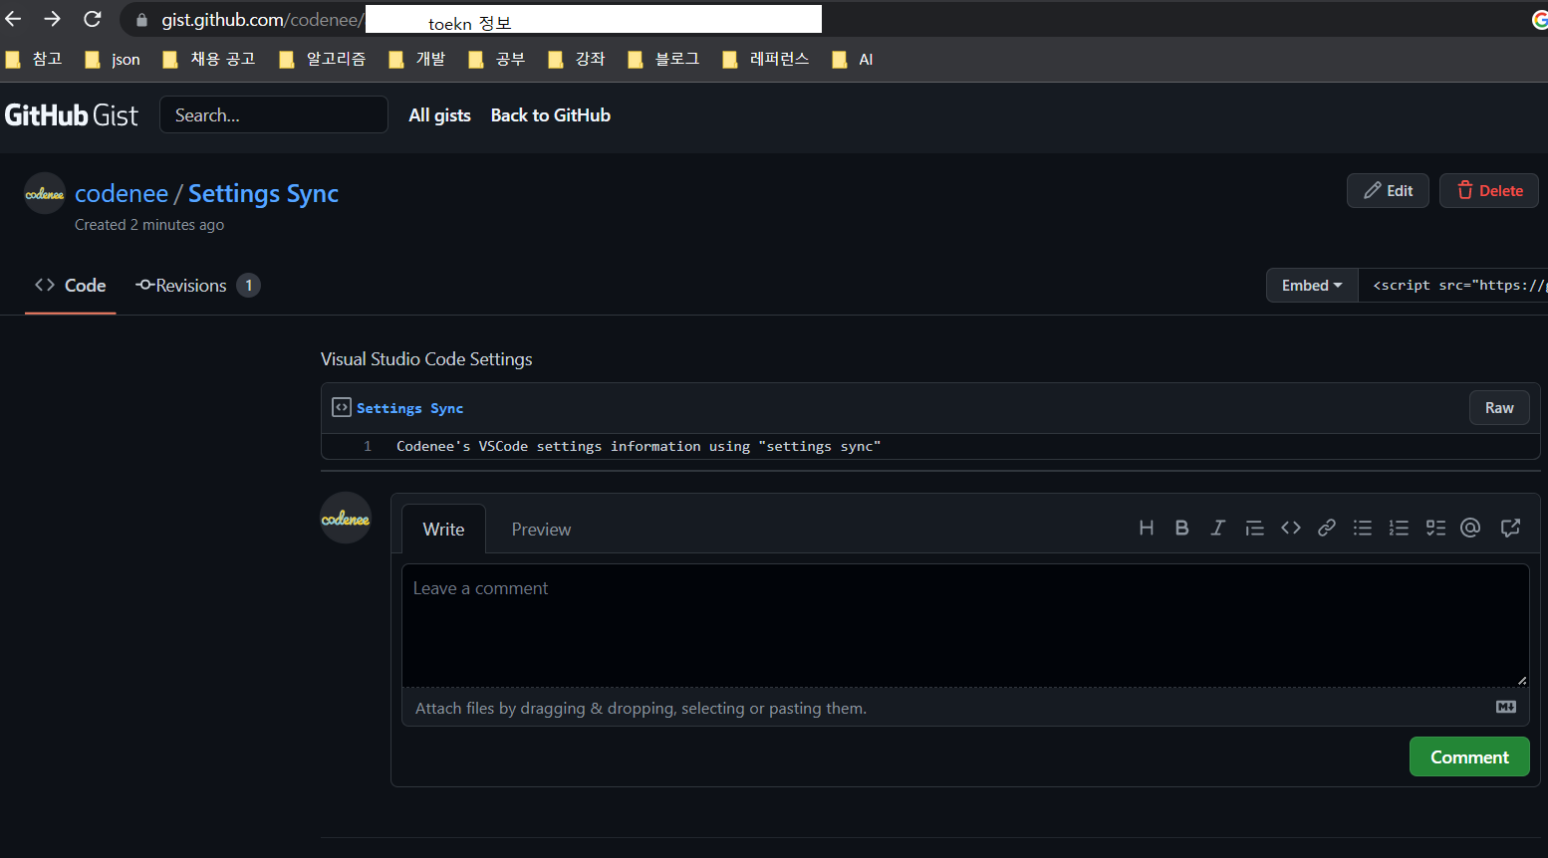
Task: Click the Created 2 minutes ago timestamp
Action: click(149, 225)
